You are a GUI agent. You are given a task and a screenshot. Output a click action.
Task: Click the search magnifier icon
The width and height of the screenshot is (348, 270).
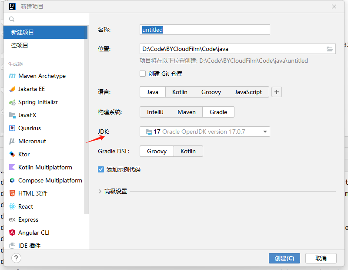click(x=12, y=19)
